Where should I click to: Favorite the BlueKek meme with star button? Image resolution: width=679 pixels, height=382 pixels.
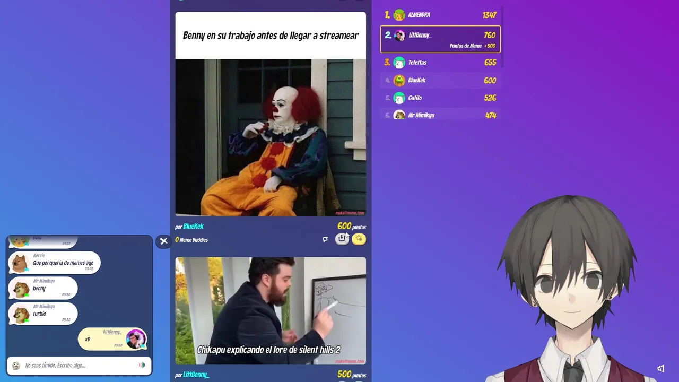[x=359, y=239]
